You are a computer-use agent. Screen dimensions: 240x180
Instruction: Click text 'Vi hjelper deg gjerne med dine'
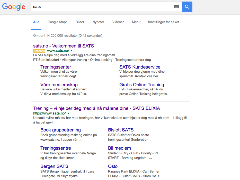pyautogui.click(x=142, y=71)
